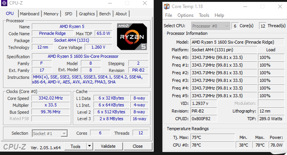Click the Core Speed value 3342.02 MHz
The height and width of the screenshot is (155, 287).
(51, 98)
